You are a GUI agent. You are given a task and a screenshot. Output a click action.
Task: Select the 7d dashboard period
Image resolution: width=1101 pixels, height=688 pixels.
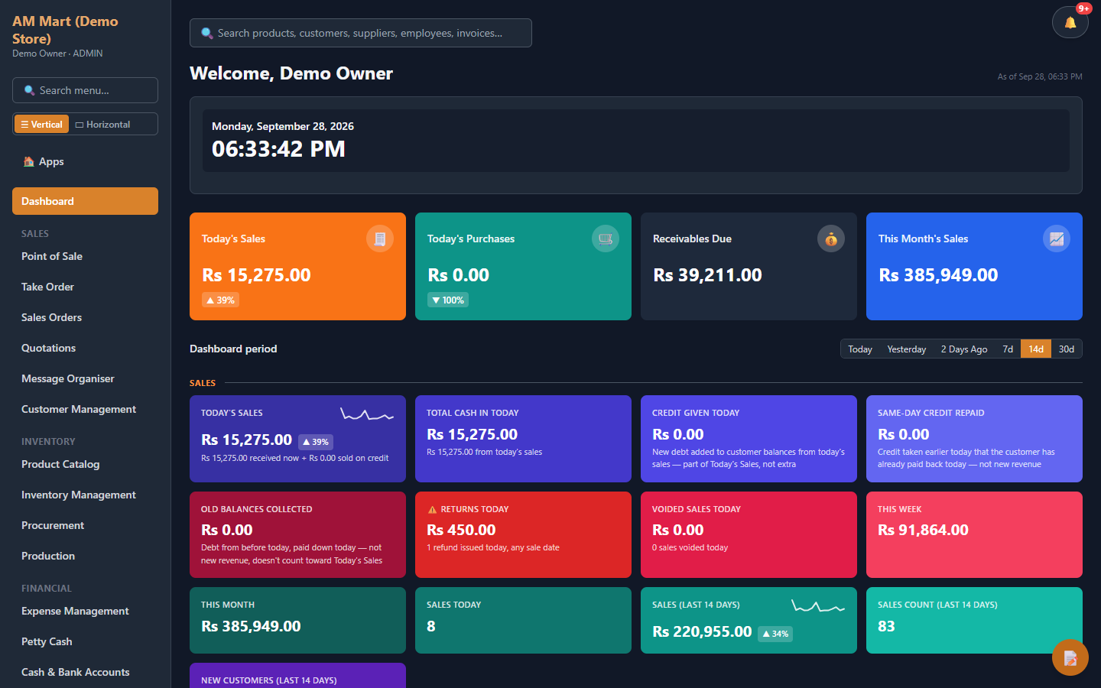(x=1008, y=349)
